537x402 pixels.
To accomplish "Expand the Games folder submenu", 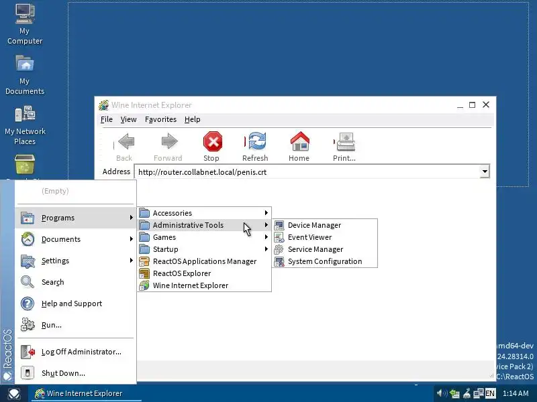I will 205,237.
